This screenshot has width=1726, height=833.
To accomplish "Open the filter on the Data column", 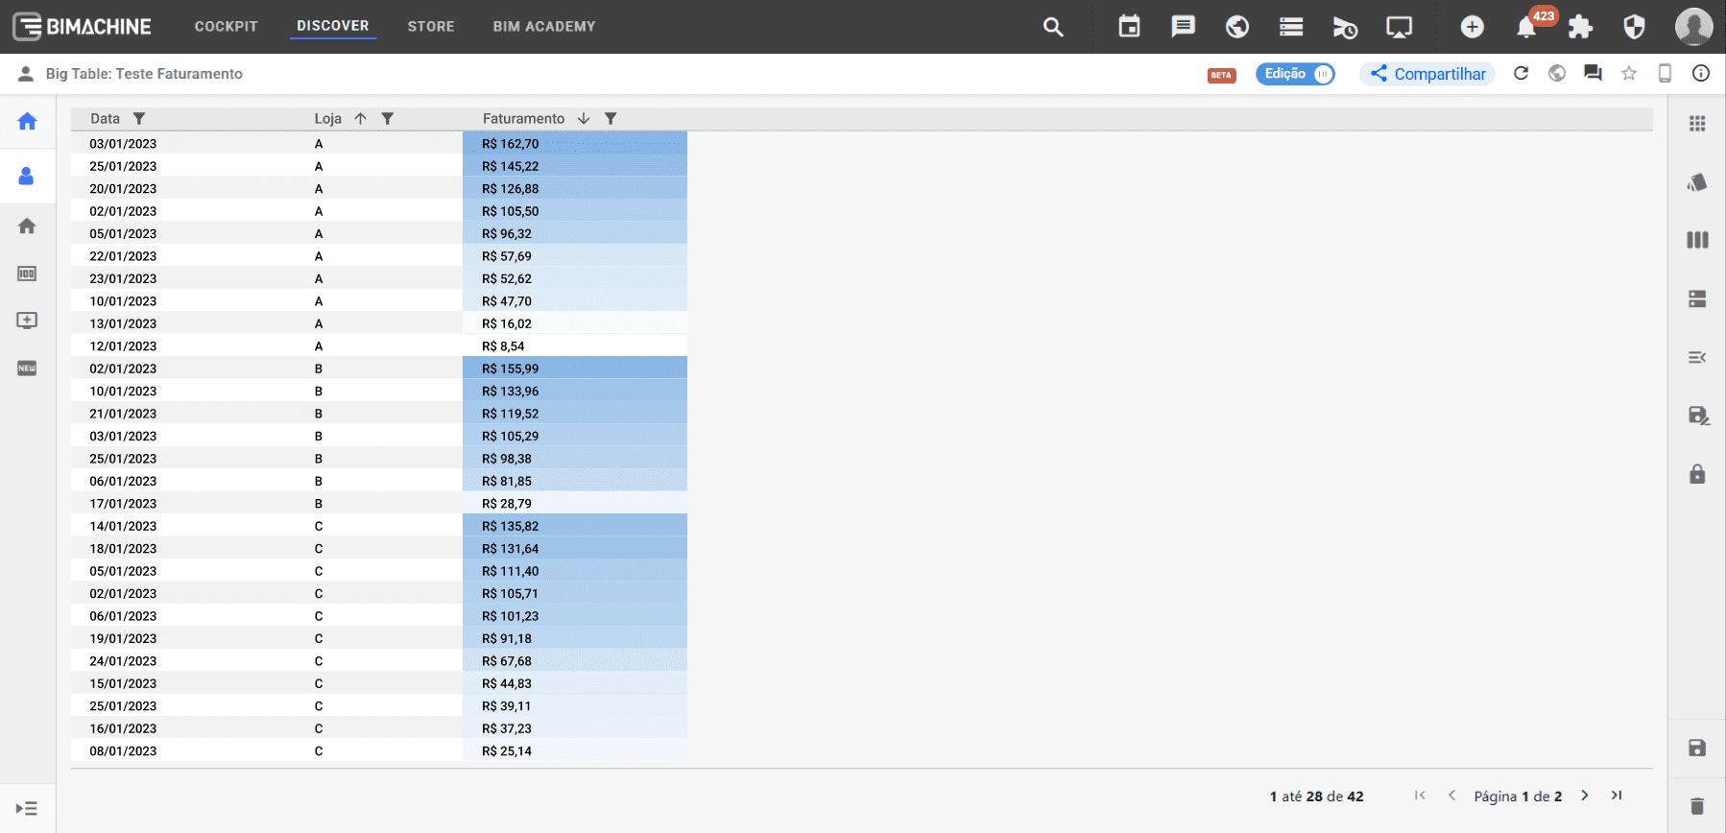I will tap(139, 118).
